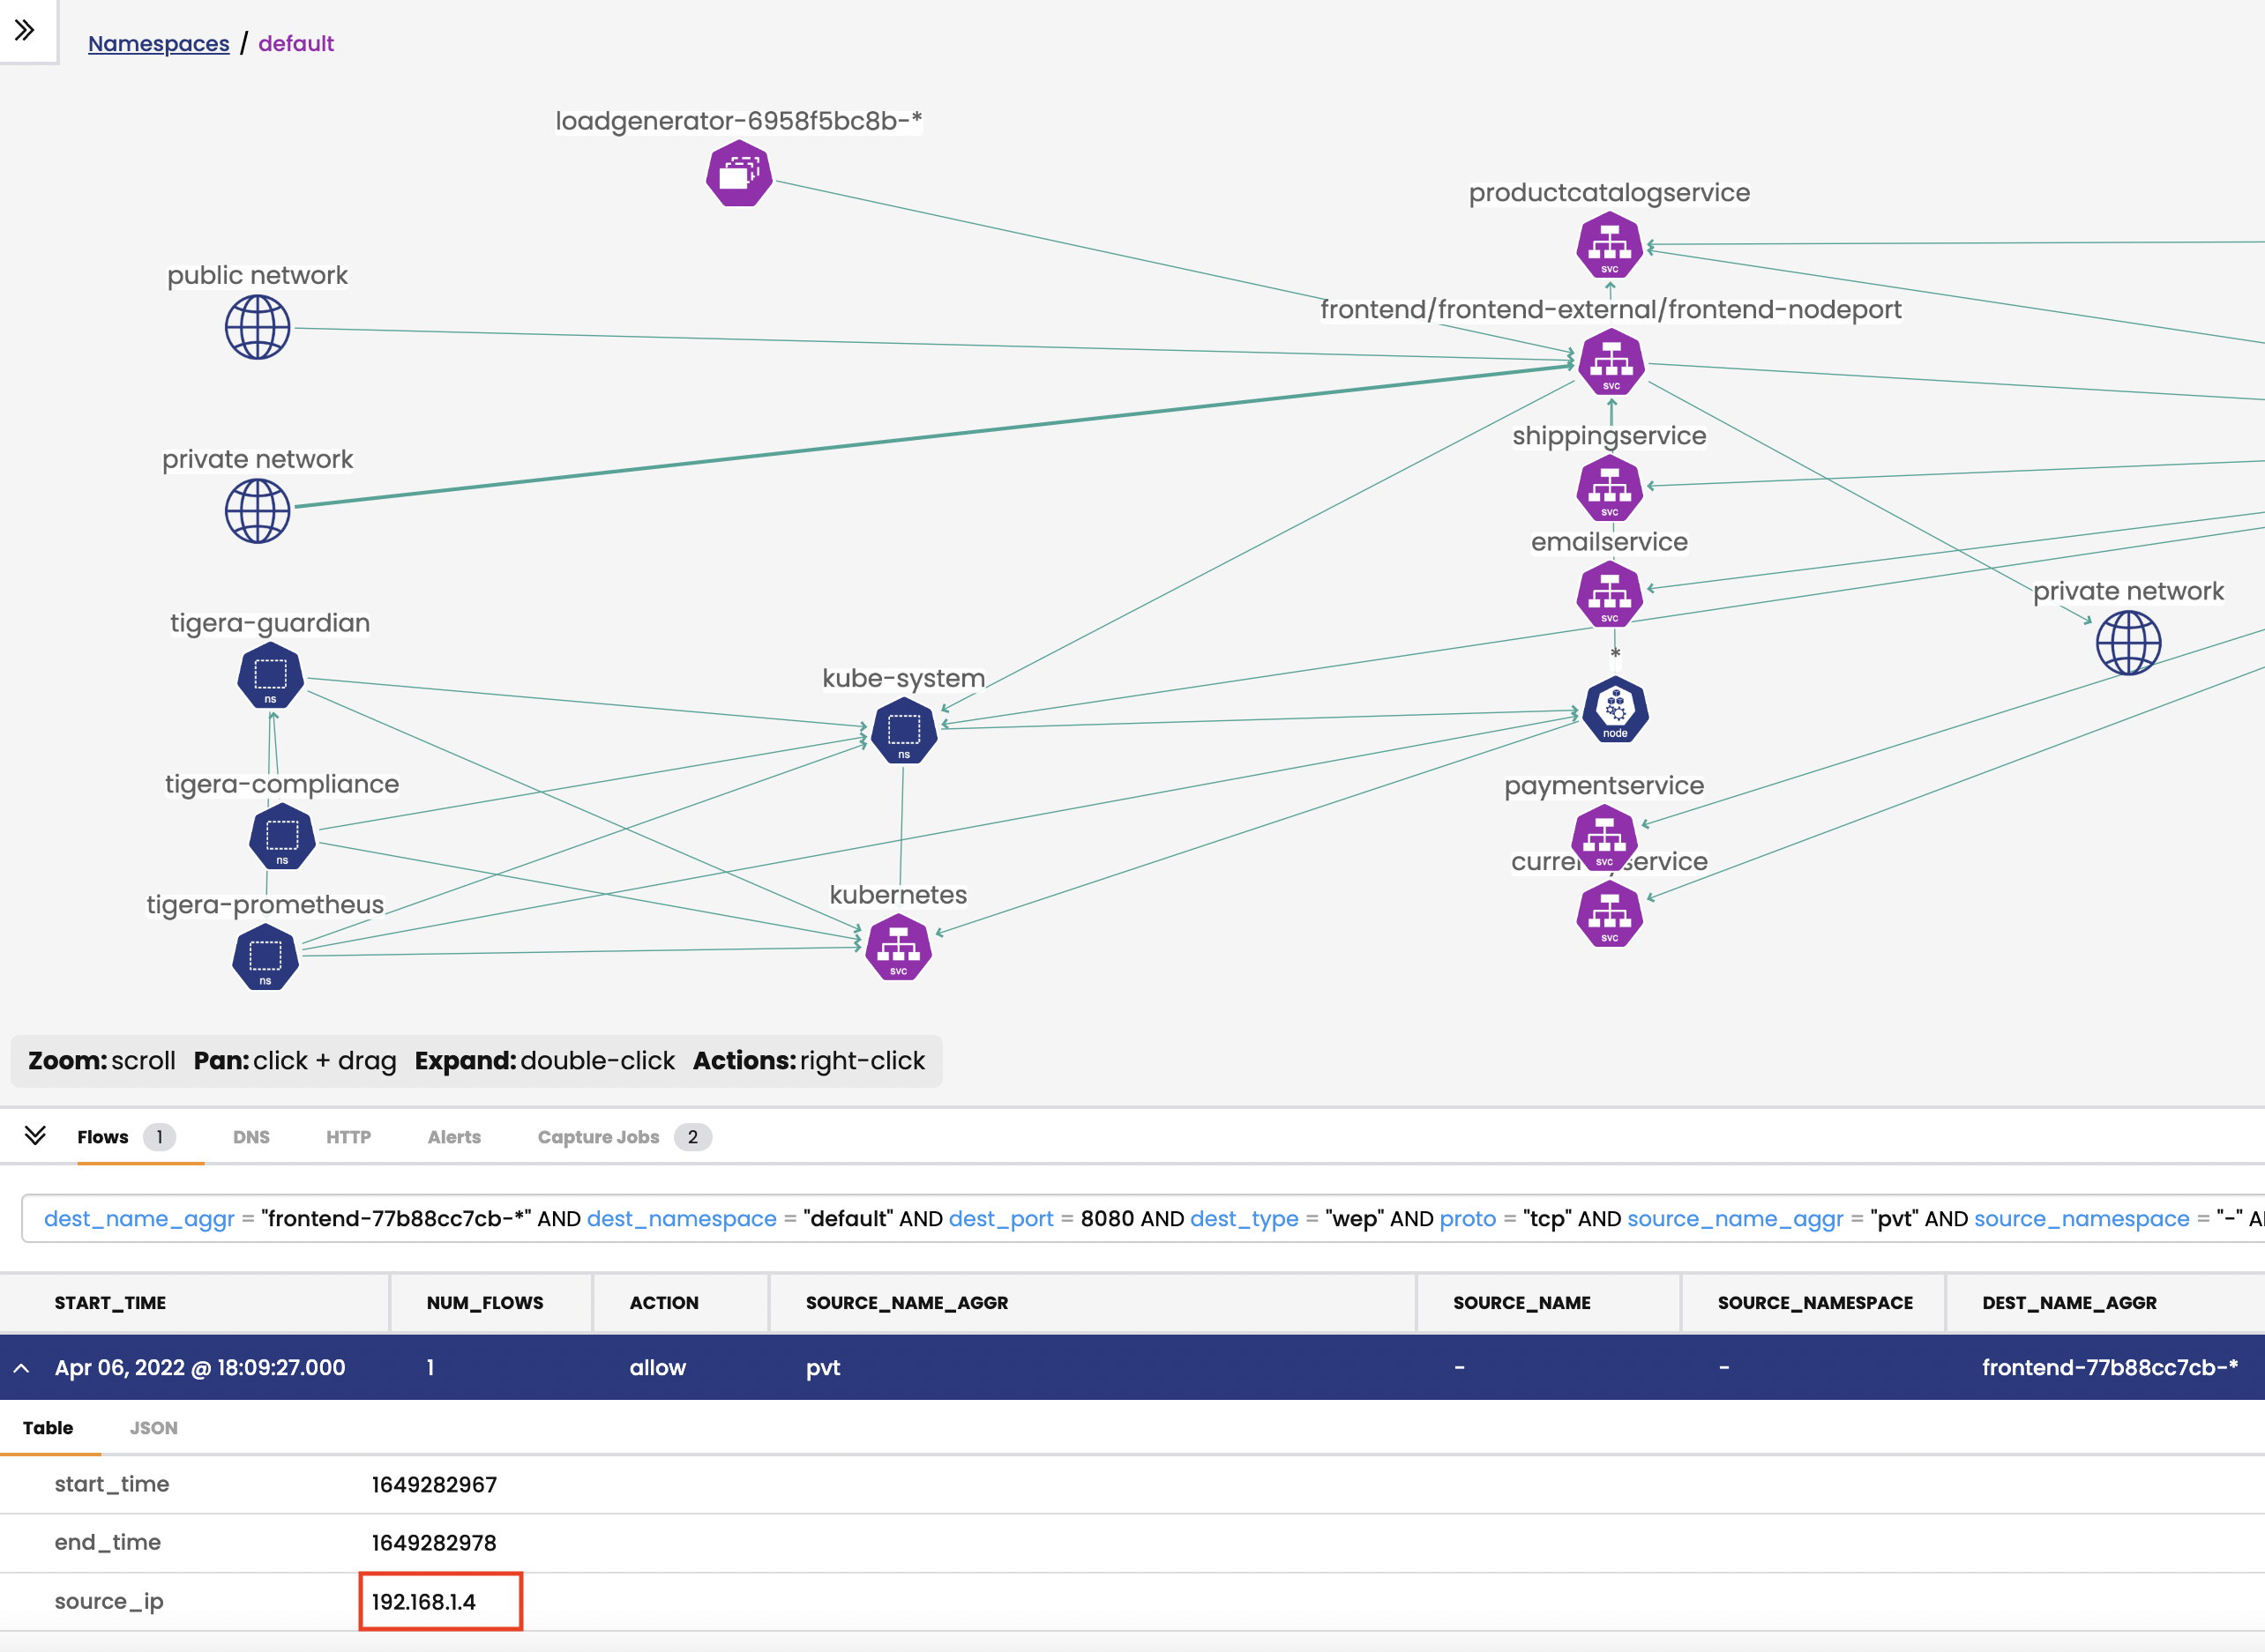Select the tigera-compliance namespace icon
Image resolution: width=2265 pixels, height=1652 pixels.
pos(282,837)
